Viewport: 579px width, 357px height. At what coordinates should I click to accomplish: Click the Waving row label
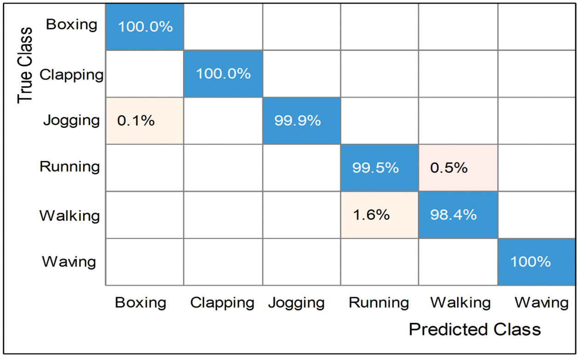(69, 261)
